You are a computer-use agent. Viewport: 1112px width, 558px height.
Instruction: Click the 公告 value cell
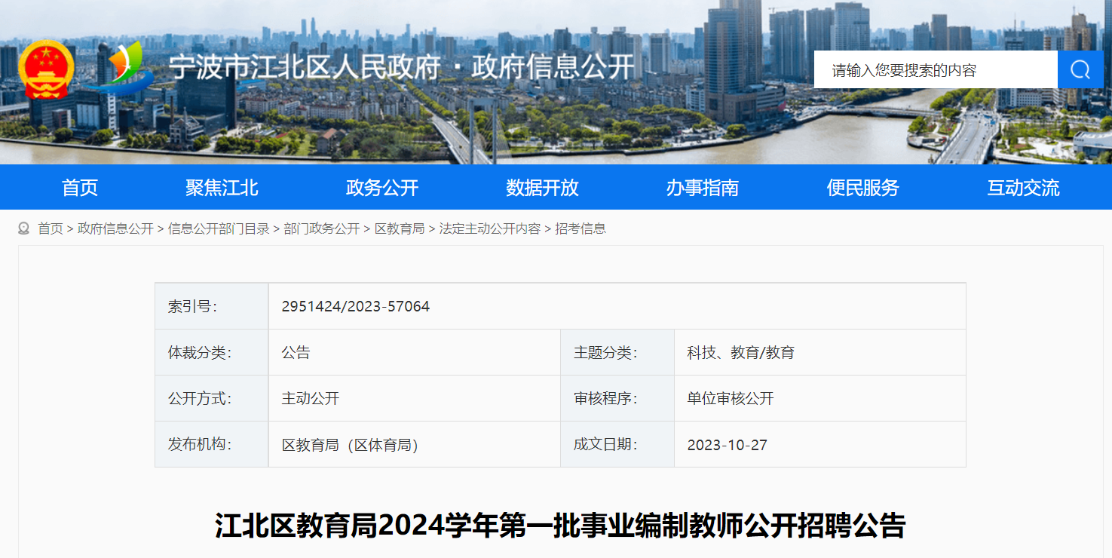coord(415,352)
